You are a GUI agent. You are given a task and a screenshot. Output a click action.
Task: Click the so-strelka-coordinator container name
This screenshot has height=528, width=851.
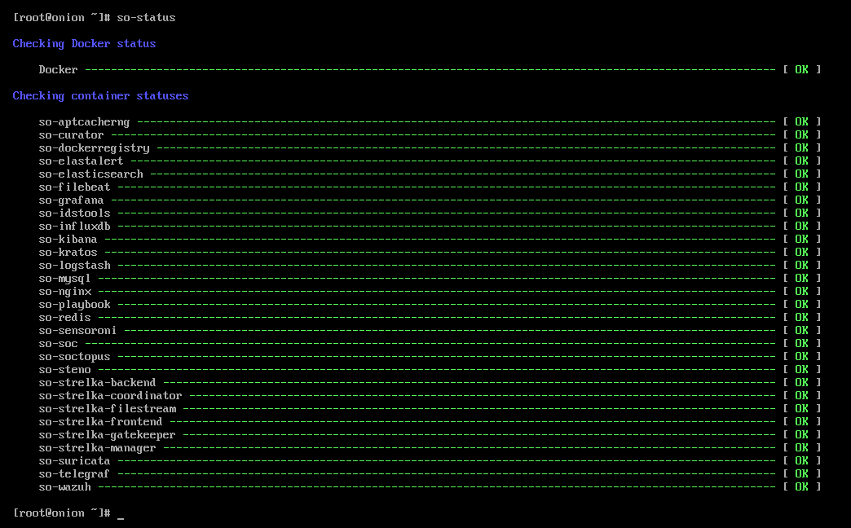[x=110, y=395]
